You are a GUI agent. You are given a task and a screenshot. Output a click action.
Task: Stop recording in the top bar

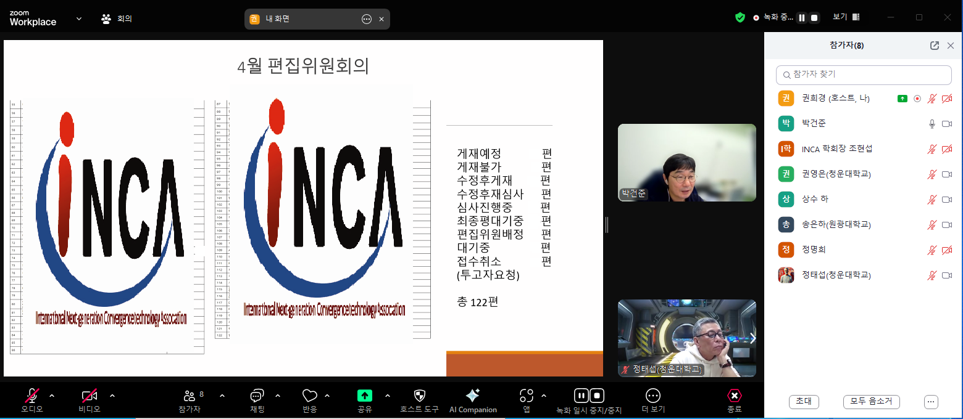pos(814,18)
